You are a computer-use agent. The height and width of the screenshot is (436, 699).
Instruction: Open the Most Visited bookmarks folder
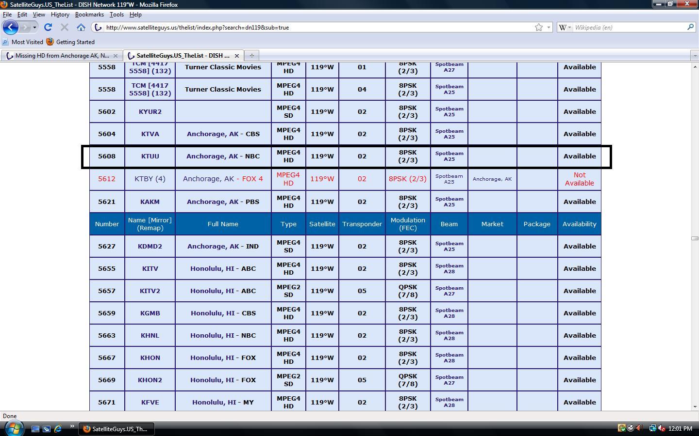pyautogui.click(x=23, y=42)
